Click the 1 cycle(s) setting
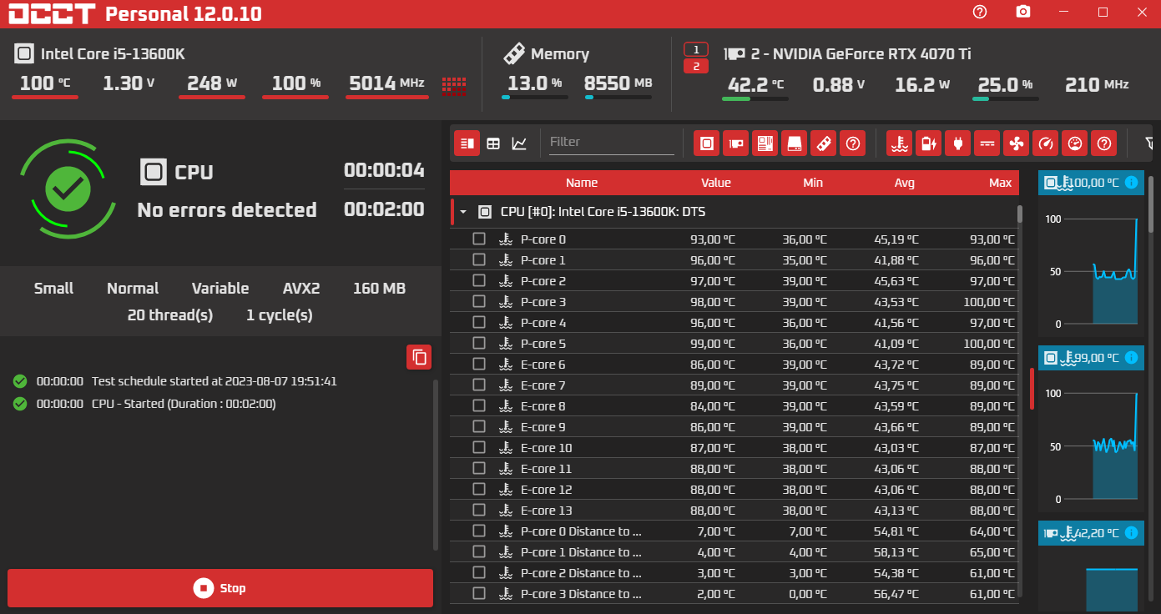The image size is (1161, 614). click(x=280, y=315)
